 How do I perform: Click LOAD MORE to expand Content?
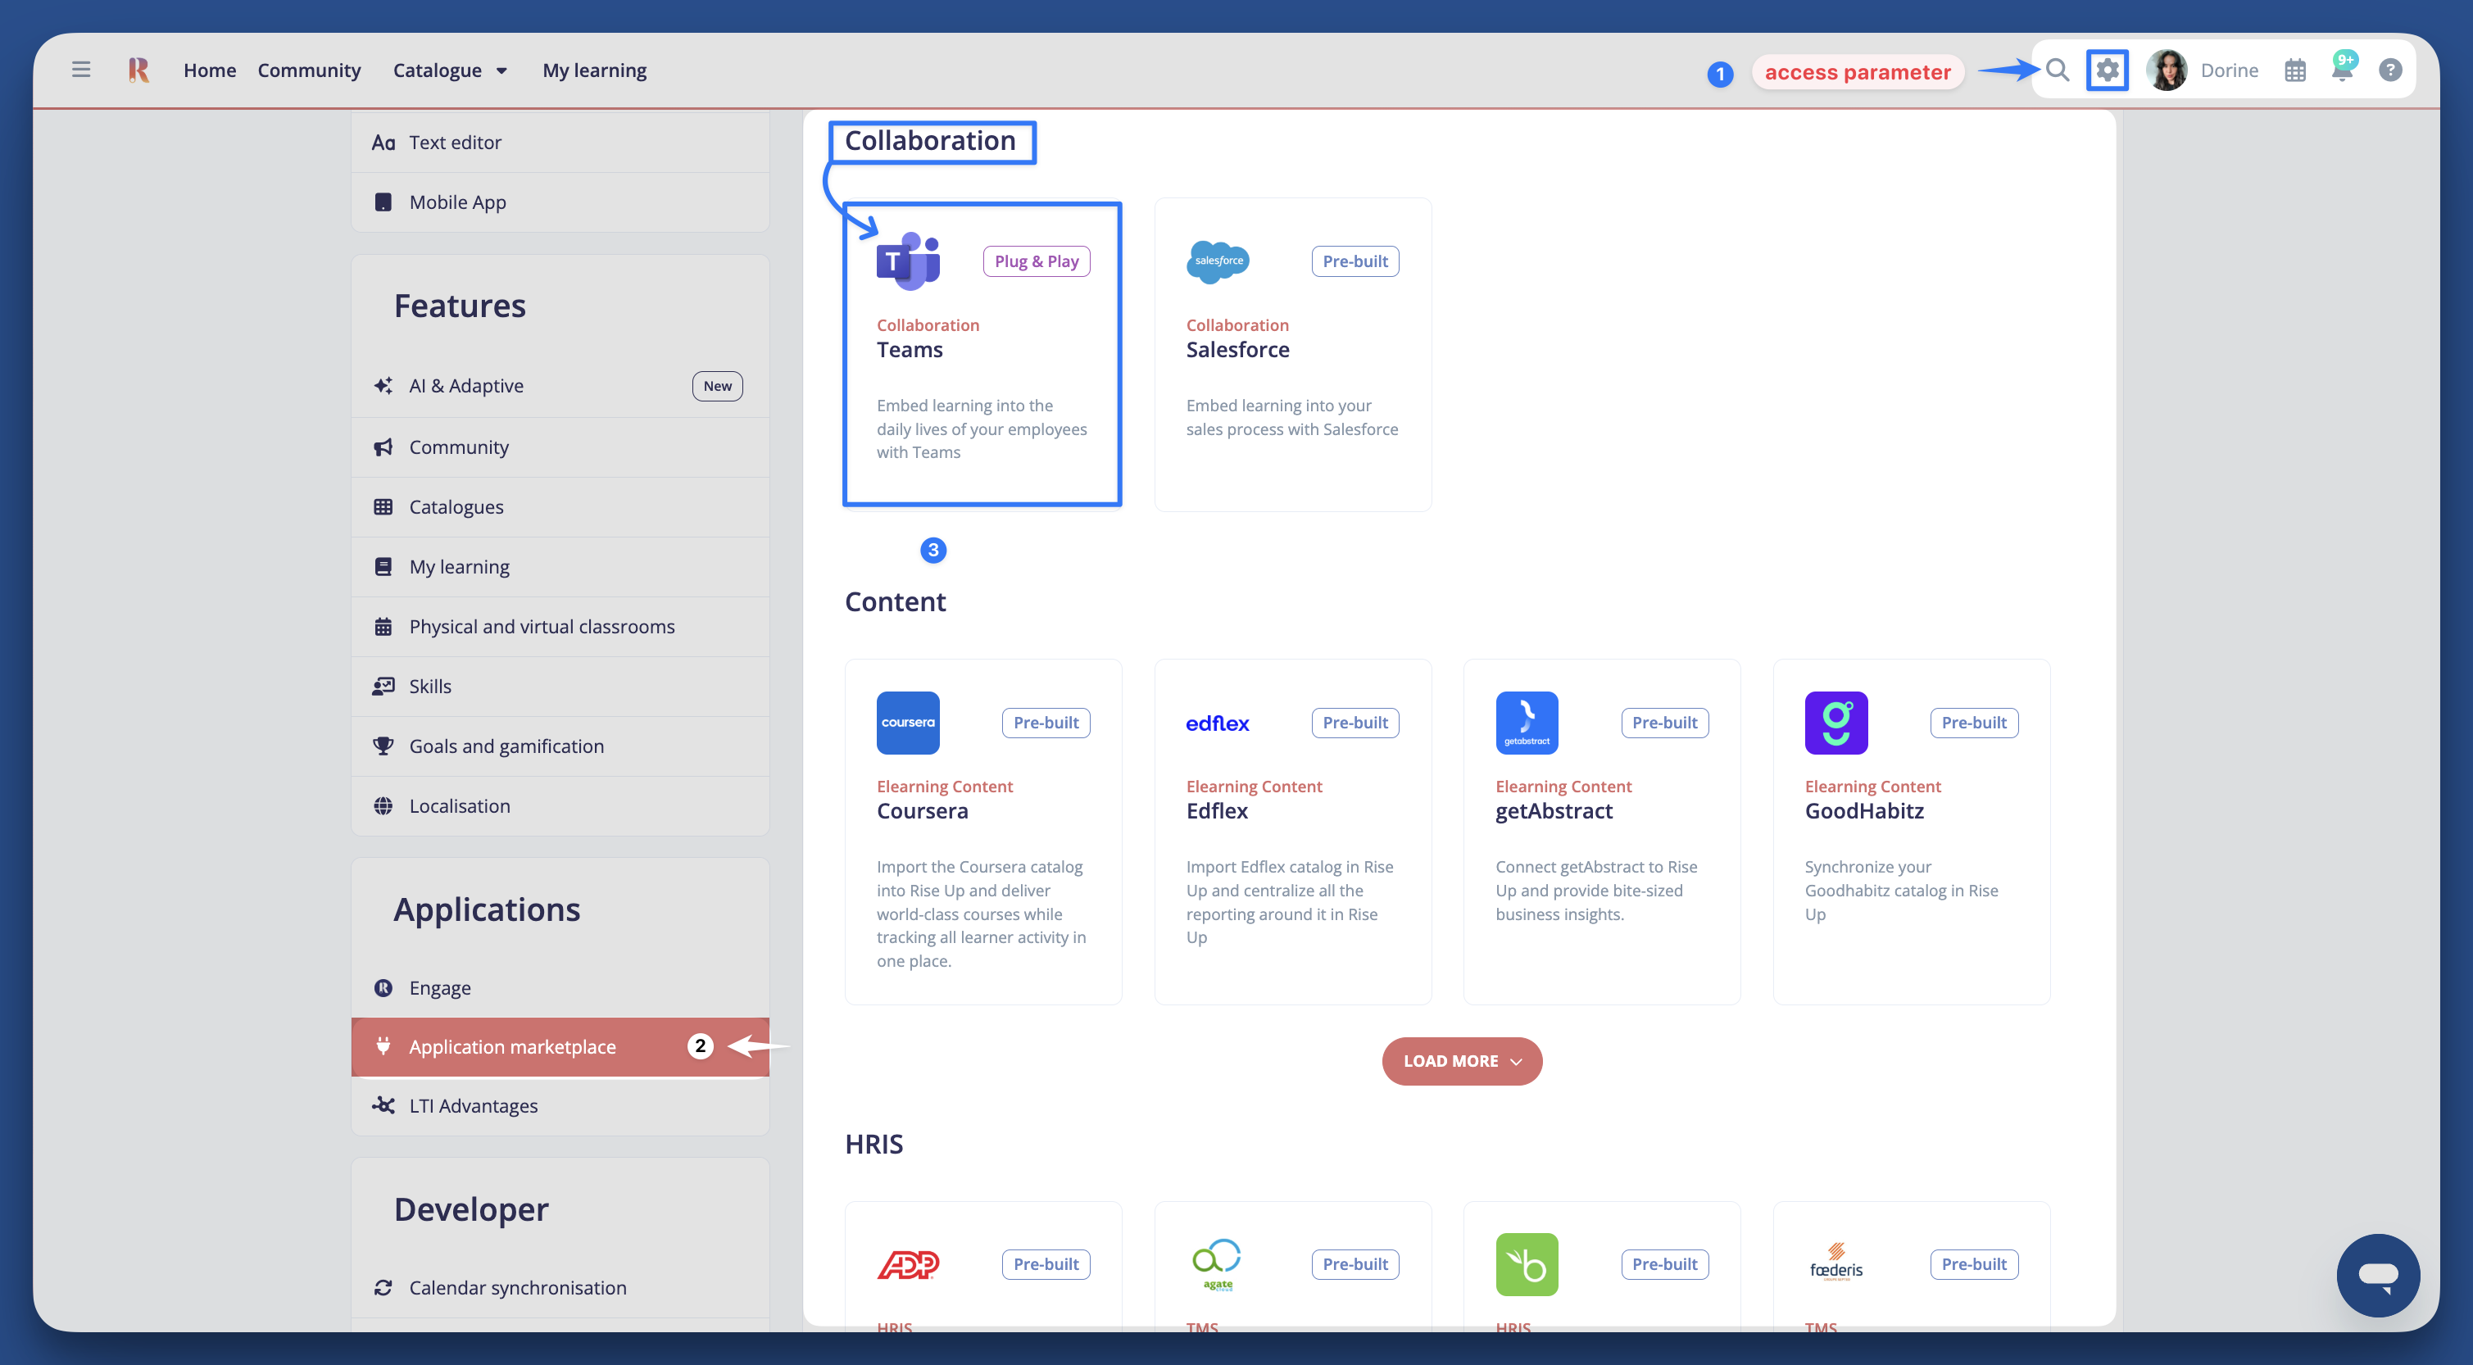pyautogui.click(x=1461, y=1061)
